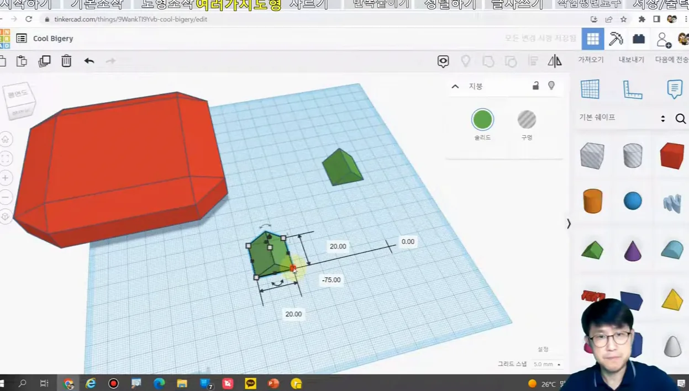Toggle the lock on the 지붕 shape

coord(535,86)
